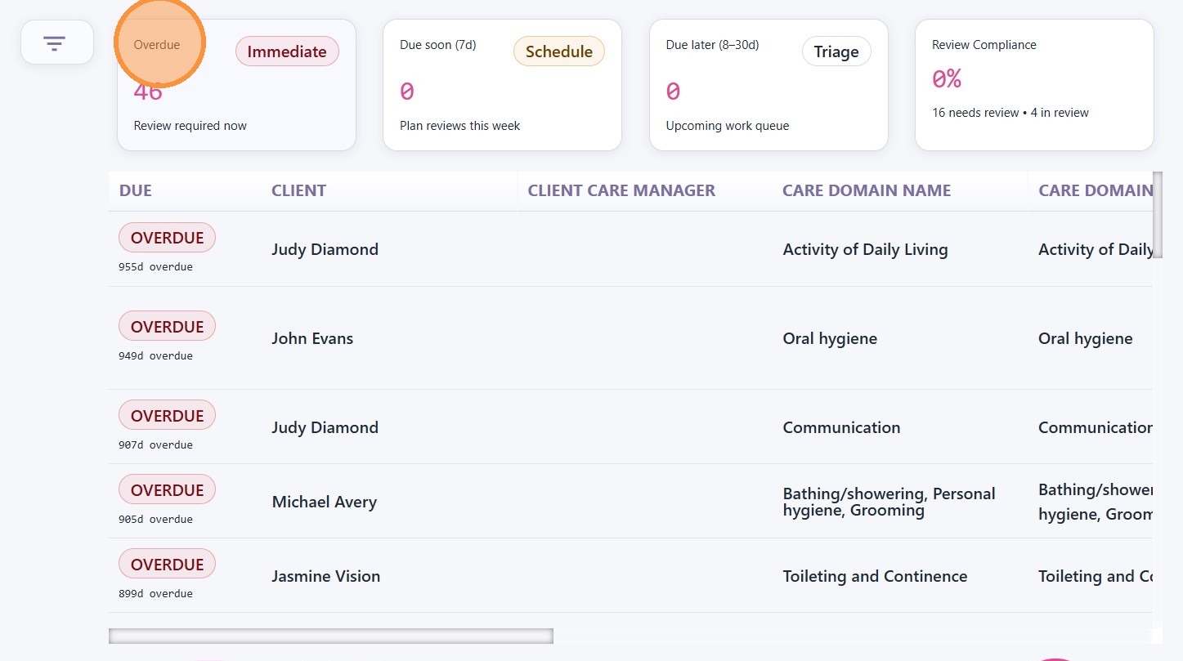Sort by the CLIENT column header
The height and width of the screenshot is (661, 1183).
(x=299, y=190)
